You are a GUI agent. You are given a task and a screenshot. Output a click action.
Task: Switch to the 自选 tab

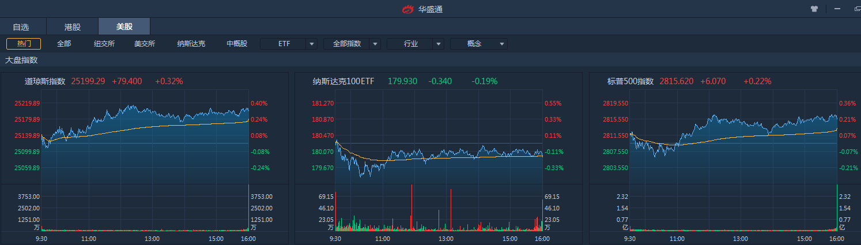21,27
